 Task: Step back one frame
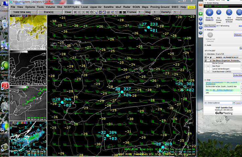pyautogui.click(x=79, y=12)
